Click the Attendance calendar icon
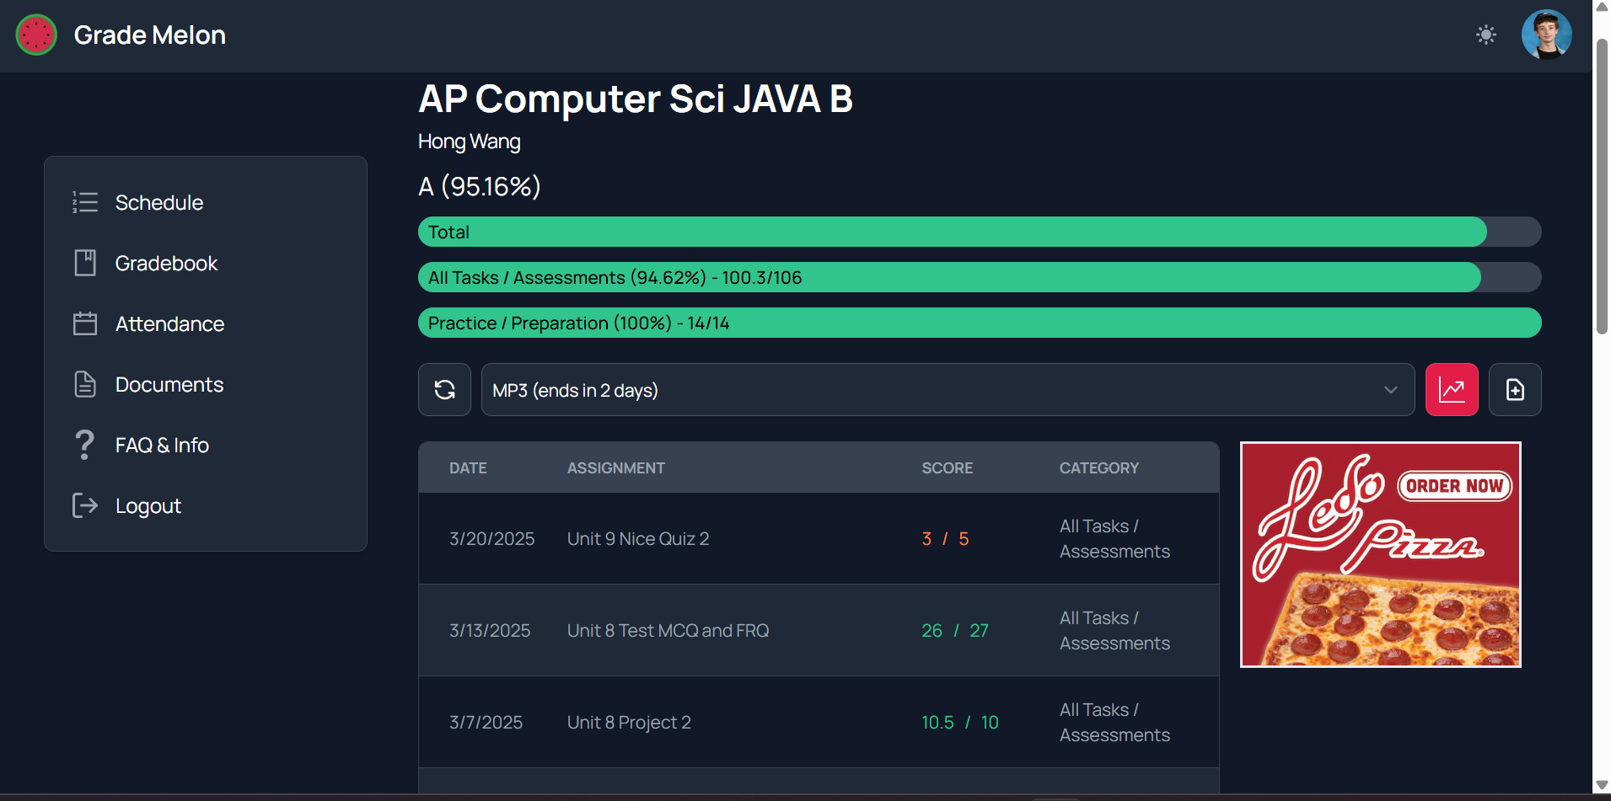 (85, 323)
